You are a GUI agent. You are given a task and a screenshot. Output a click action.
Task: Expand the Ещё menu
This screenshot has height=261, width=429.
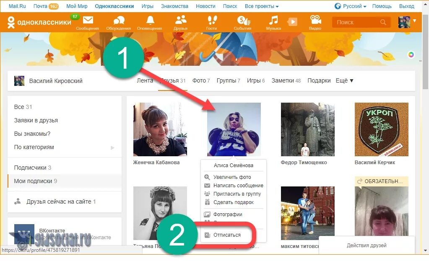click(344, 80)
